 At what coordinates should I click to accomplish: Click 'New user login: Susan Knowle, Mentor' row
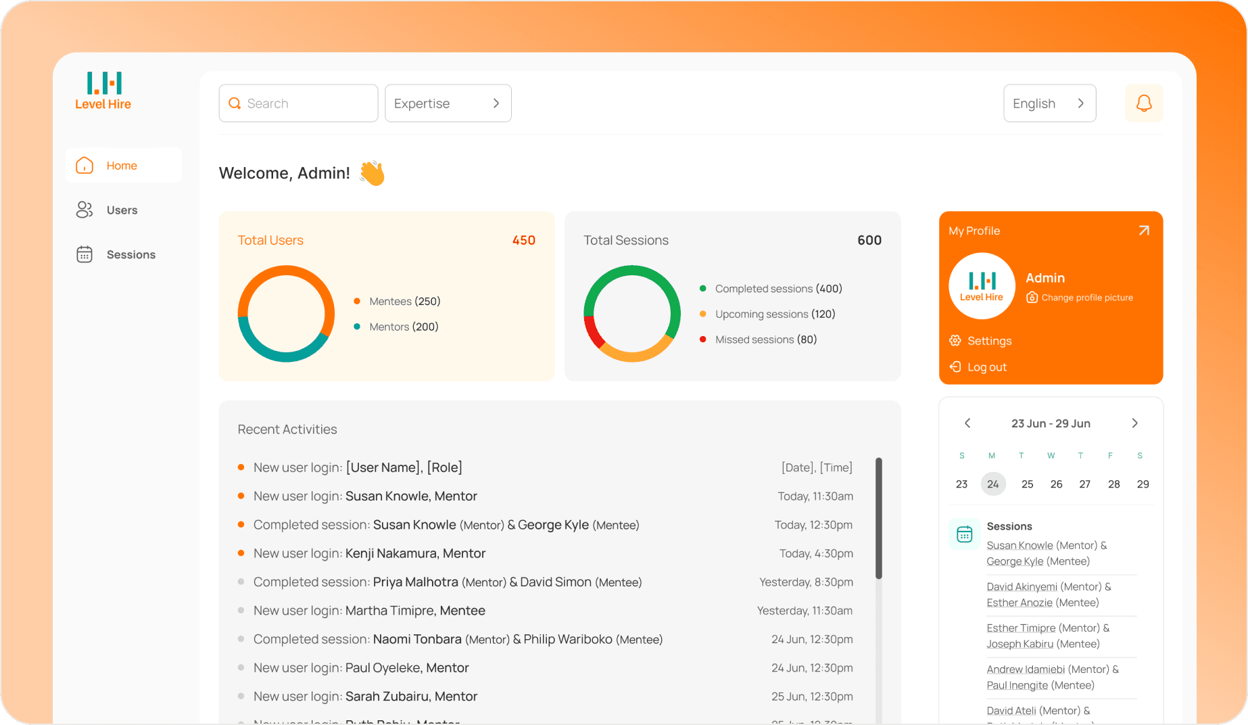[546, 496]
